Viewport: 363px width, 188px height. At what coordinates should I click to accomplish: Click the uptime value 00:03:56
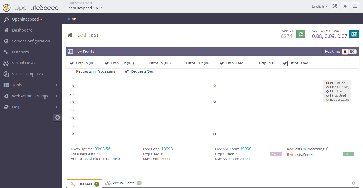click(x=102, y=149)
